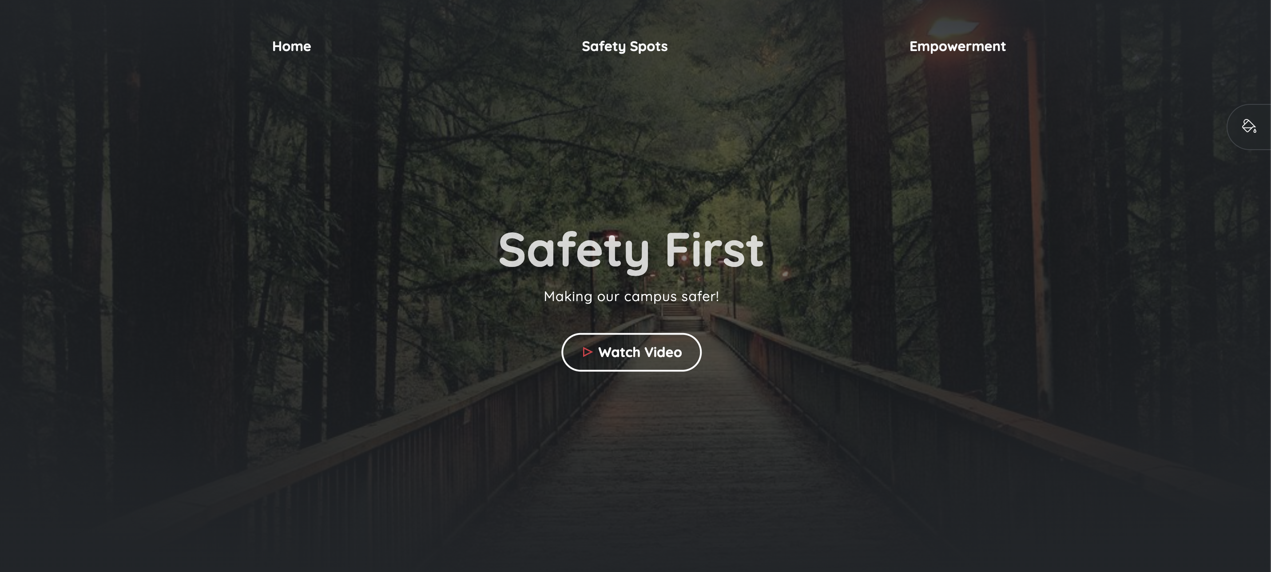Open the Safety Spots section

[x=624, y=46]
